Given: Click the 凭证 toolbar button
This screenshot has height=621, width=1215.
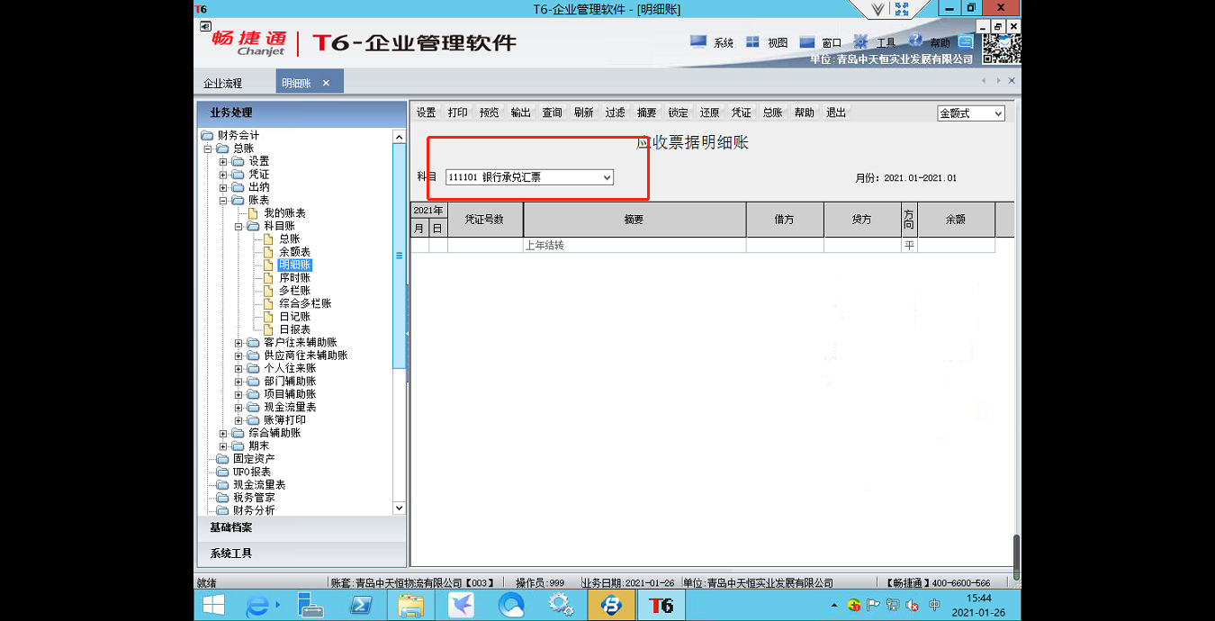Looking at the screenshot, I should pos(742,113).
